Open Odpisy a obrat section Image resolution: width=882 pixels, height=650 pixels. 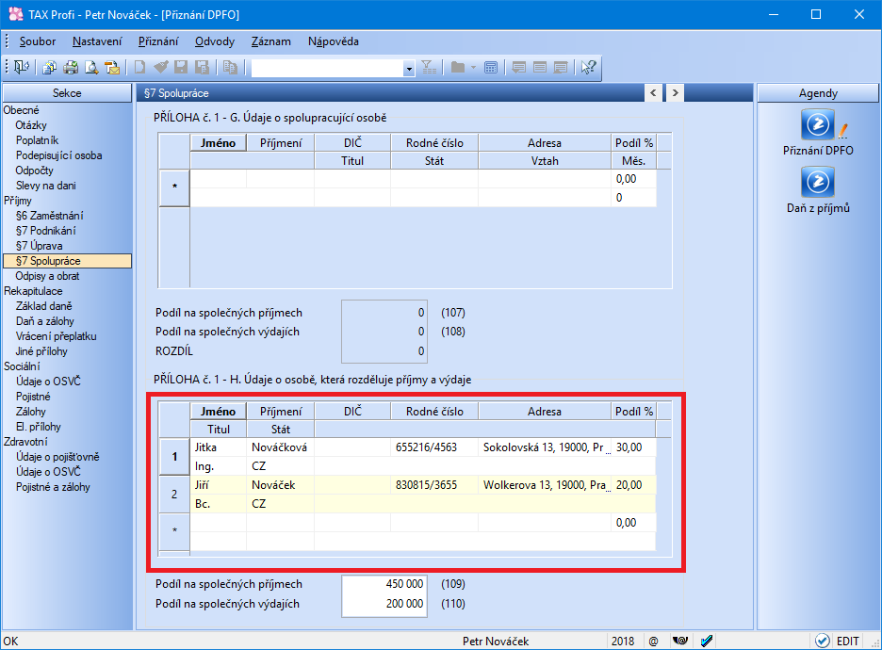click(x=47, y=276)
